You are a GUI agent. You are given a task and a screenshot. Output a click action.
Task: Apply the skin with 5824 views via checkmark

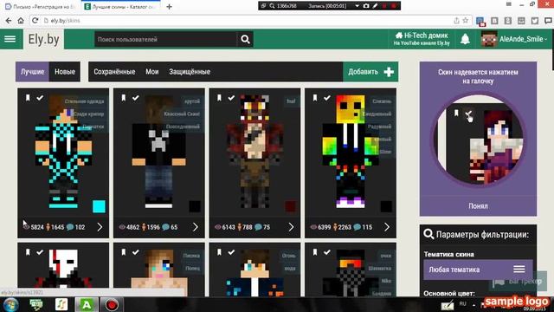click(x=40, y=98)
